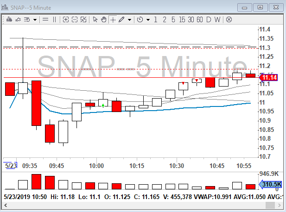Open the chart type bar icon

pyautogui.click(x=9, y=19)
